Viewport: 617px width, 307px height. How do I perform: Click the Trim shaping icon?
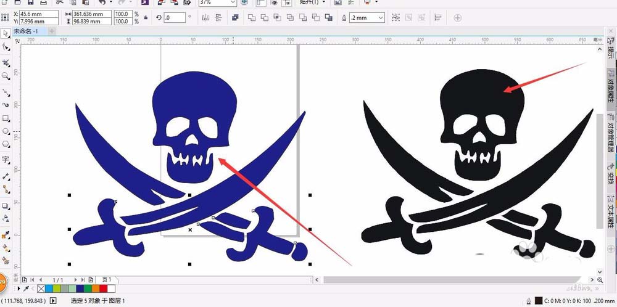pos(265,18)
